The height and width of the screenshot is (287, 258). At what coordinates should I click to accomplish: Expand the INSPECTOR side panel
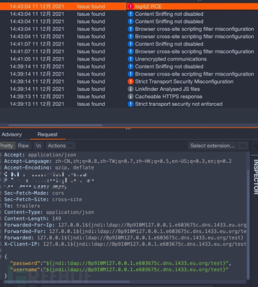(x=255, y=177)
